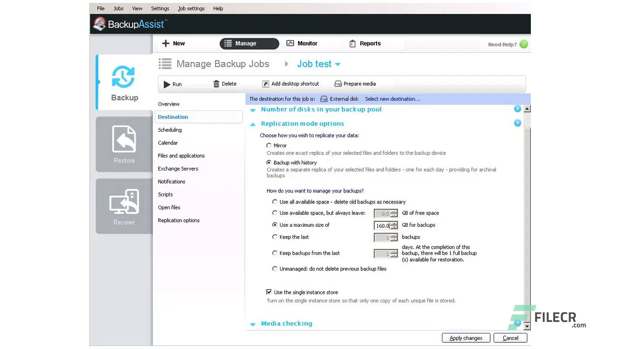Open the Open files section
The image size is (620, 349).
click(x=169, y=207)
